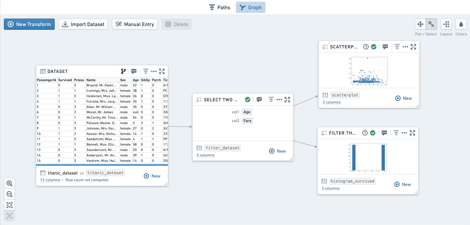470x225 pixels.
Task: Add New transform from filter_dataset
Action: [278, 151]
